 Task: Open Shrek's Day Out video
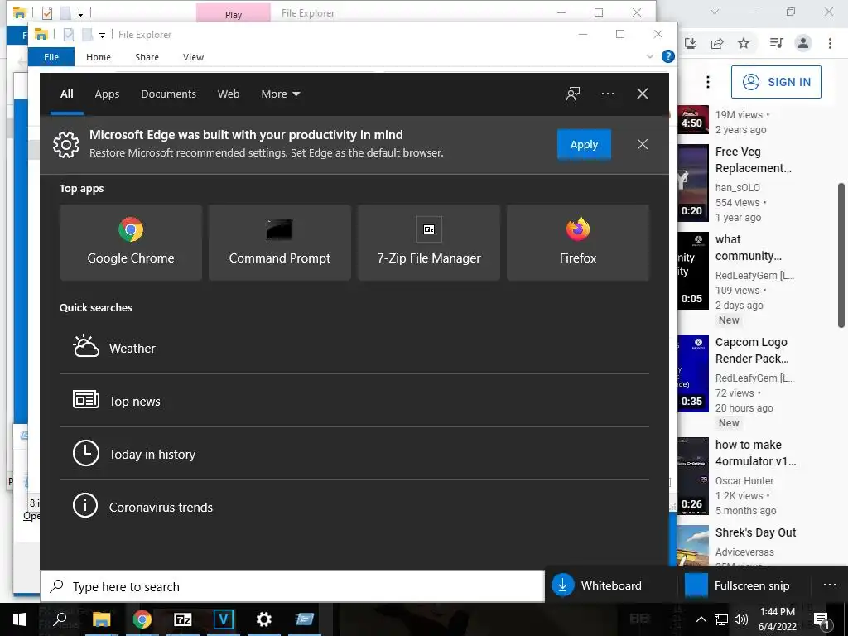(755, 532)
